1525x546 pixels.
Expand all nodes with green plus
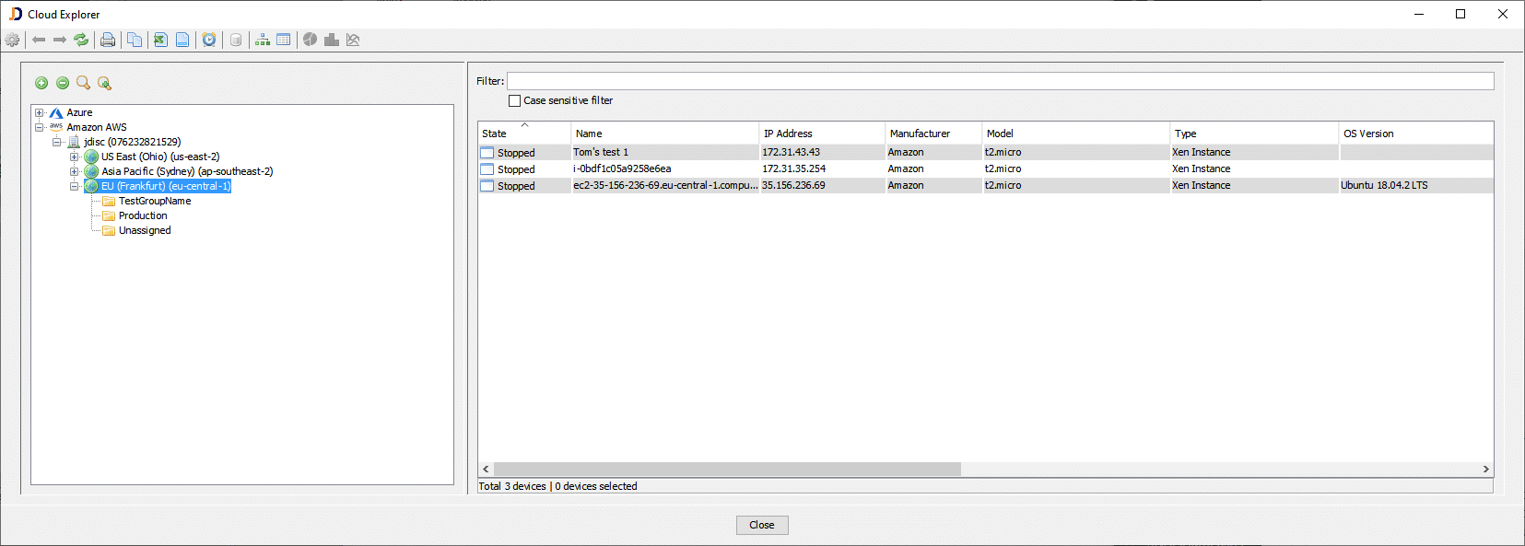tap(41, 83)
